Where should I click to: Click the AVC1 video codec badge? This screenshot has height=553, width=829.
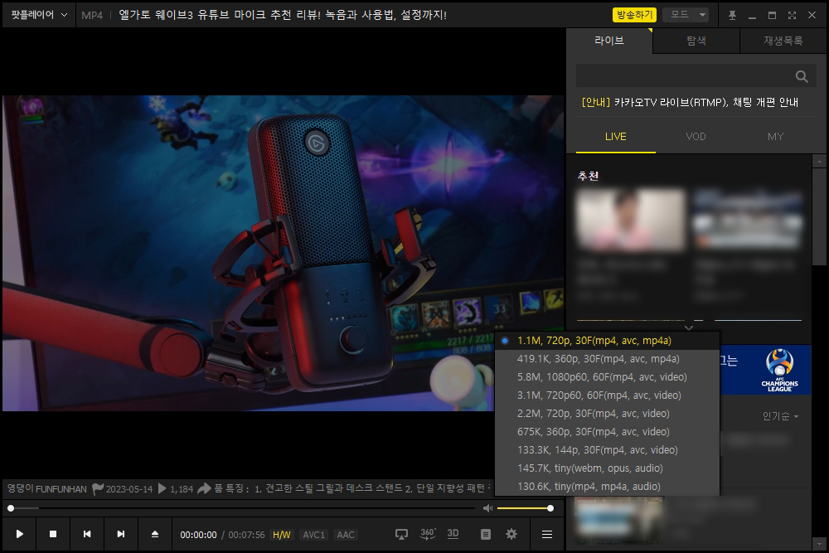(314, 535)
